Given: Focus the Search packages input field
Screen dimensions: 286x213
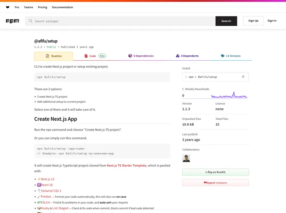Looking at the screenshot, I should pos(120,21).
